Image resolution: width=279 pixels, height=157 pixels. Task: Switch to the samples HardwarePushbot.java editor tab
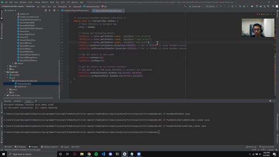pyautogui.click(x=76, y=10)
